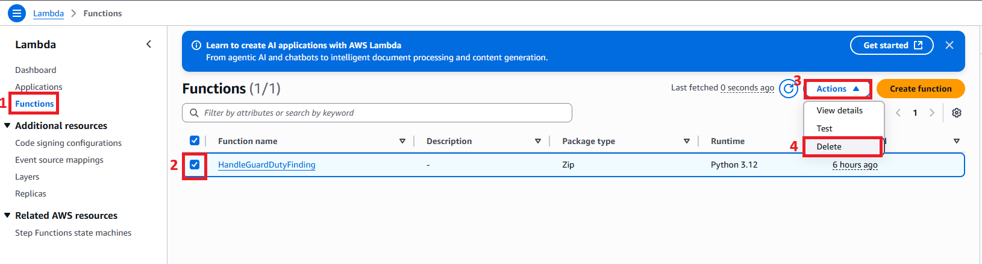Sort by Package type column arrow

point(687,141)
